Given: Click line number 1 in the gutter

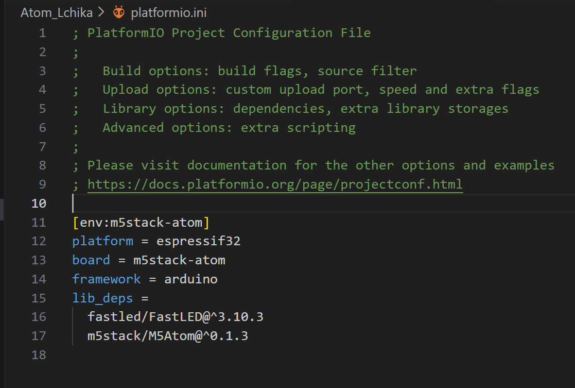Looking at the screenshot, I should tap(42, 33).
